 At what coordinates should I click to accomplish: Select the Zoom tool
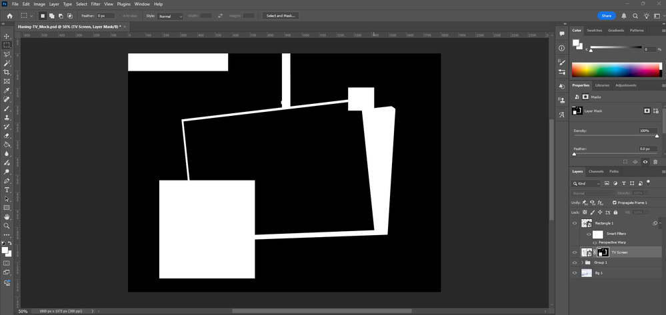[7, 226]
